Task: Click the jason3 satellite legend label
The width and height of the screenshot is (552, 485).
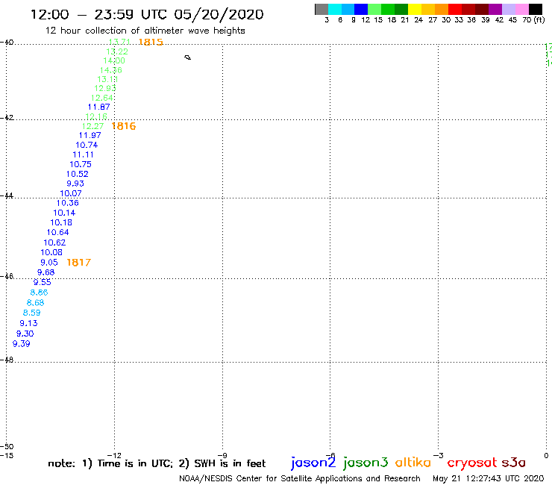Action: point(366,463)
